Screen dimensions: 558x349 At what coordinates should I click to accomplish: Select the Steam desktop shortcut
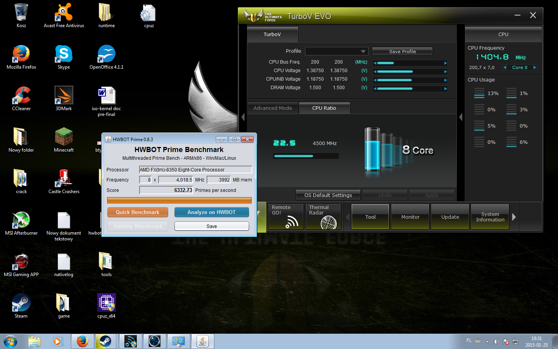click(21, 306)
